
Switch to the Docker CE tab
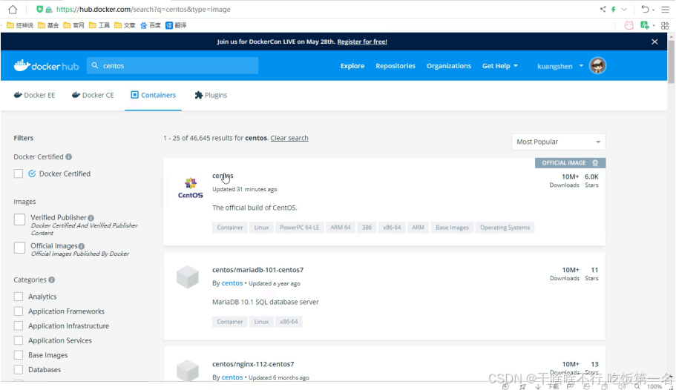click(93, 95)
